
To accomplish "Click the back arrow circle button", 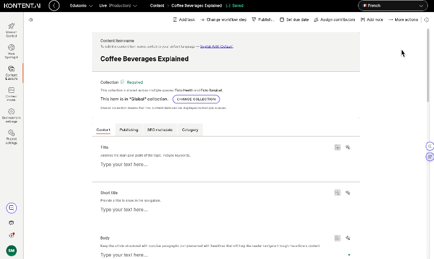I will point(54,6).
